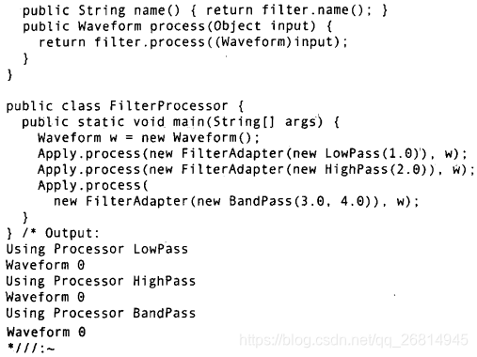This screenshot has width=477, height=357.
Task: Click the '*///:~' end marker
Action: [31, 348]
